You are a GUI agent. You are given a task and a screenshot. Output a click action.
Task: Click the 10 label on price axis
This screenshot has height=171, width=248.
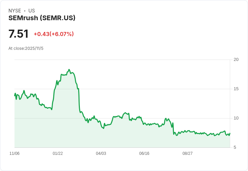click(x=236, y=118)
